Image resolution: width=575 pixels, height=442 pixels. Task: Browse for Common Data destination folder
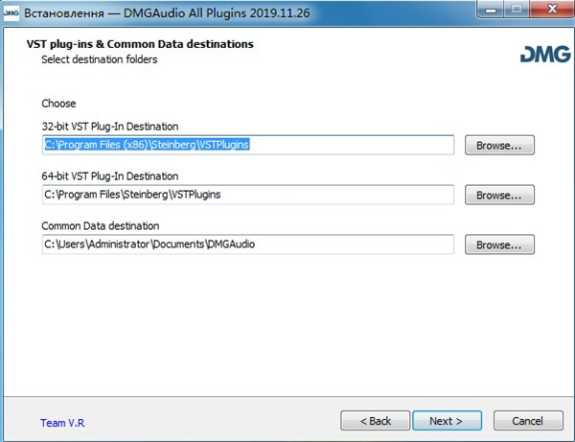click(x=499, y=244)
